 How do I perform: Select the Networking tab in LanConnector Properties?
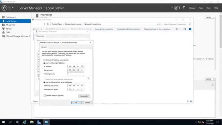40,36
